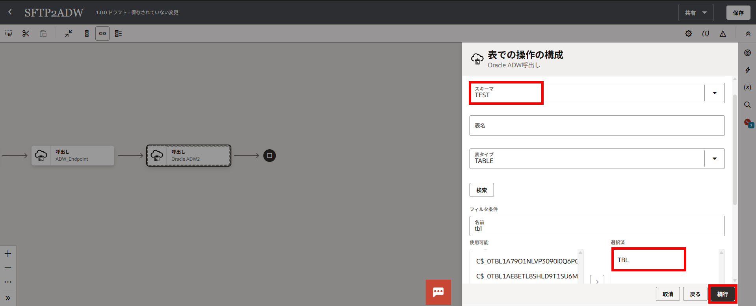Image resolution: width=756 pixels, height=306 pixels.
Task: Open the gear settings icon in toolbar
Action: click(689, 33)
